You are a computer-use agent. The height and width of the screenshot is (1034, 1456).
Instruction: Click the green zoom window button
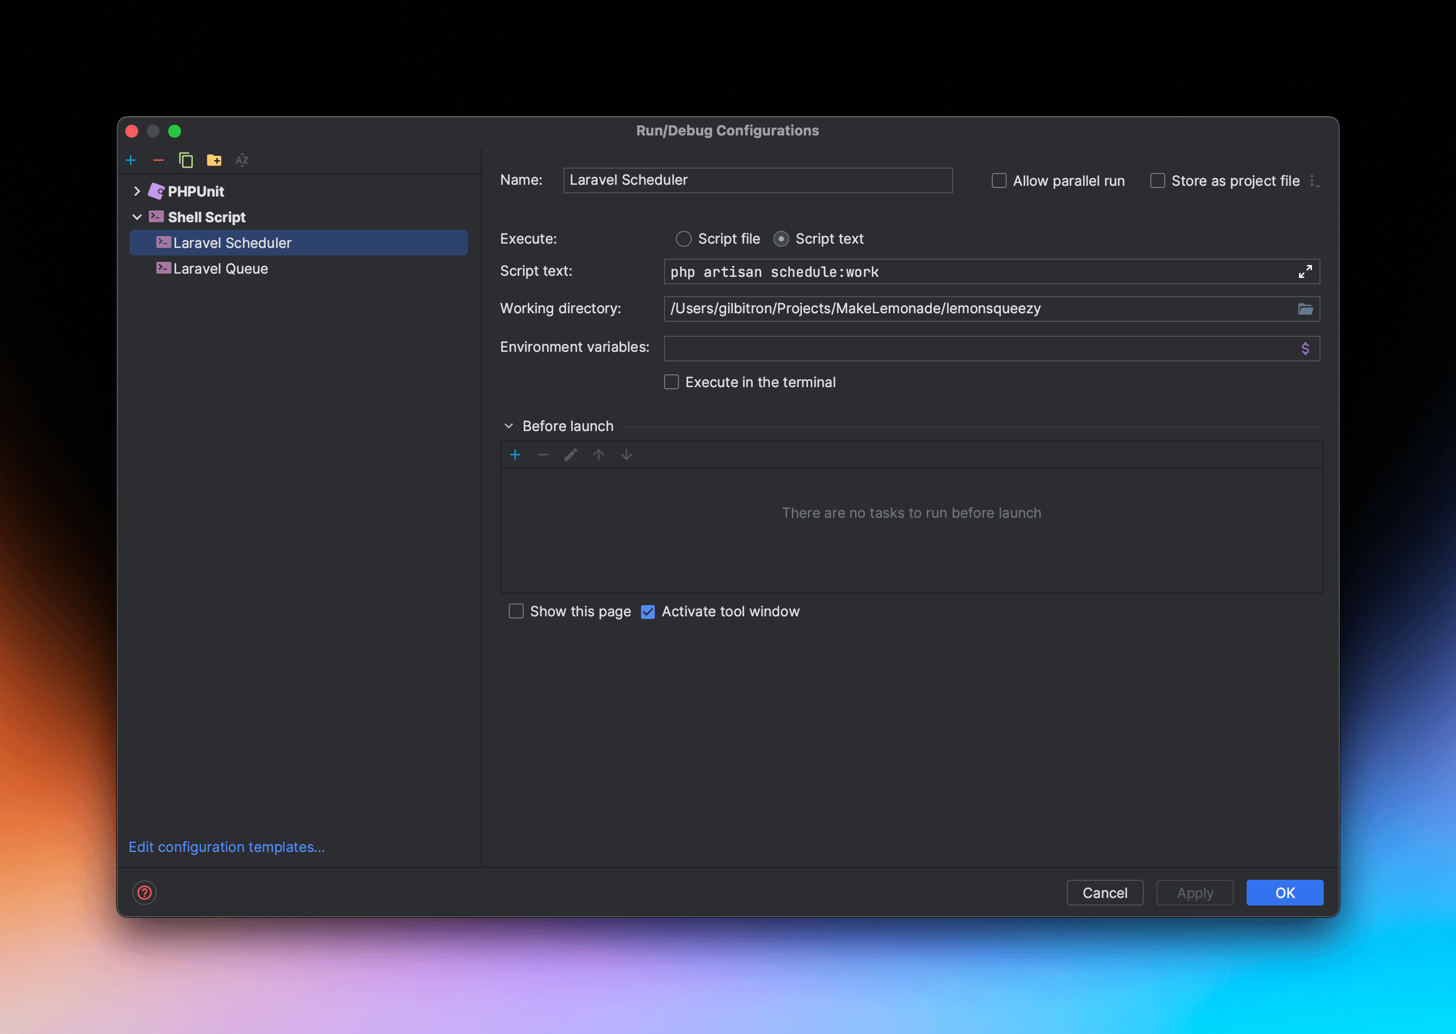pyautogui.click(x=175, y=131)
